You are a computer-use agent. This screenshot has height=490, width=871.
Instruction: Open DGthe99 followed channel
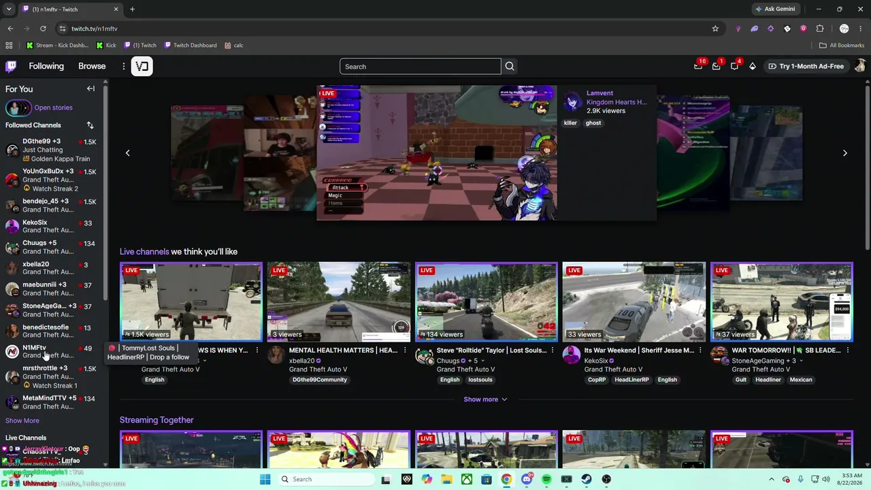(x=53, y=150)
